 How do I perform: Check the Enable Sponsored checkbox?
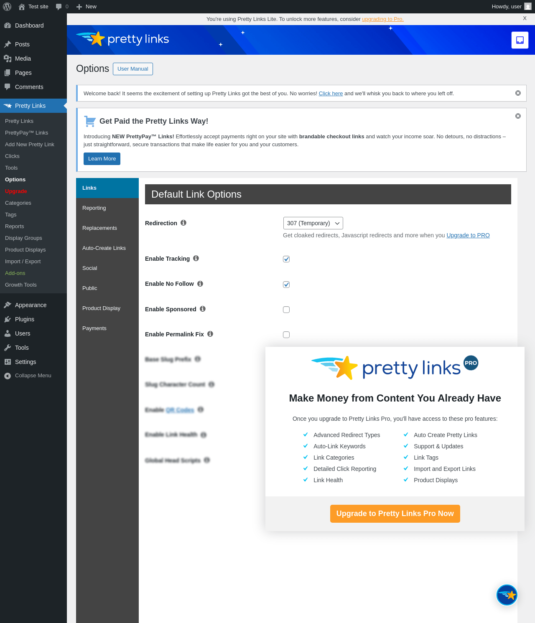pos(286,310)
